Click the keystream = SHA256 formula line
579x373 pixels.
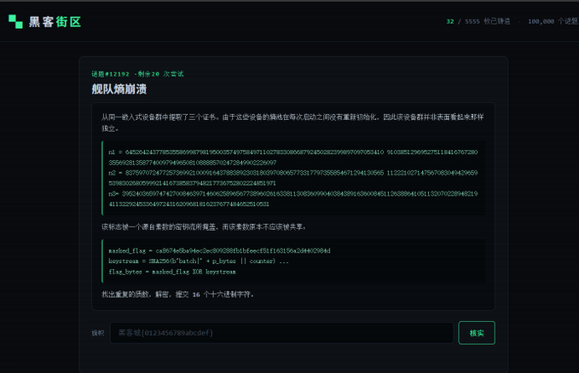coord(199,261)
